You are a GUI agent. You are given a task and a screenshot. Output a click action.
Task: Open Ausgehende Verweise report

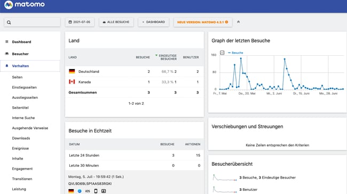click(30, 128)
